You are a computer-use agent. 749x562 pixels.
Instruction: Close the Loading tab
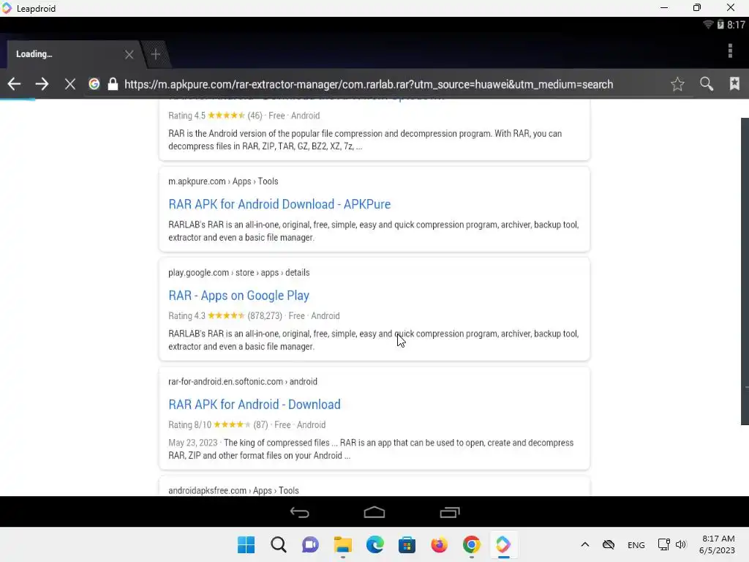(129, 54)
